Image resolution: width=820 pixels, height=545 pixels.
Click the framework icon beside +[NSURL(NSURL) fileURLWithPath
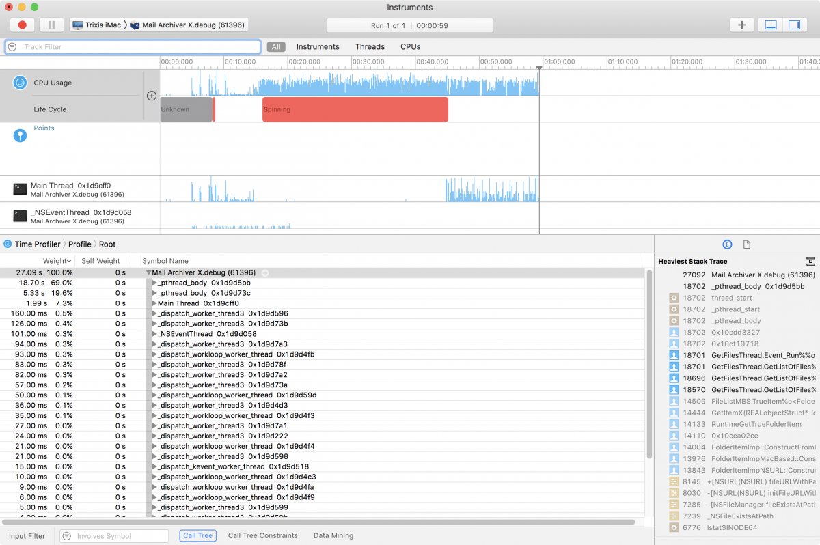point(674,481)
